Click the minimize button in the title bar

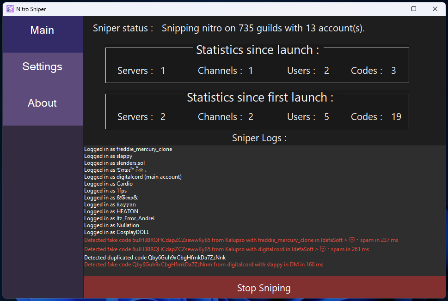[393, 9]
